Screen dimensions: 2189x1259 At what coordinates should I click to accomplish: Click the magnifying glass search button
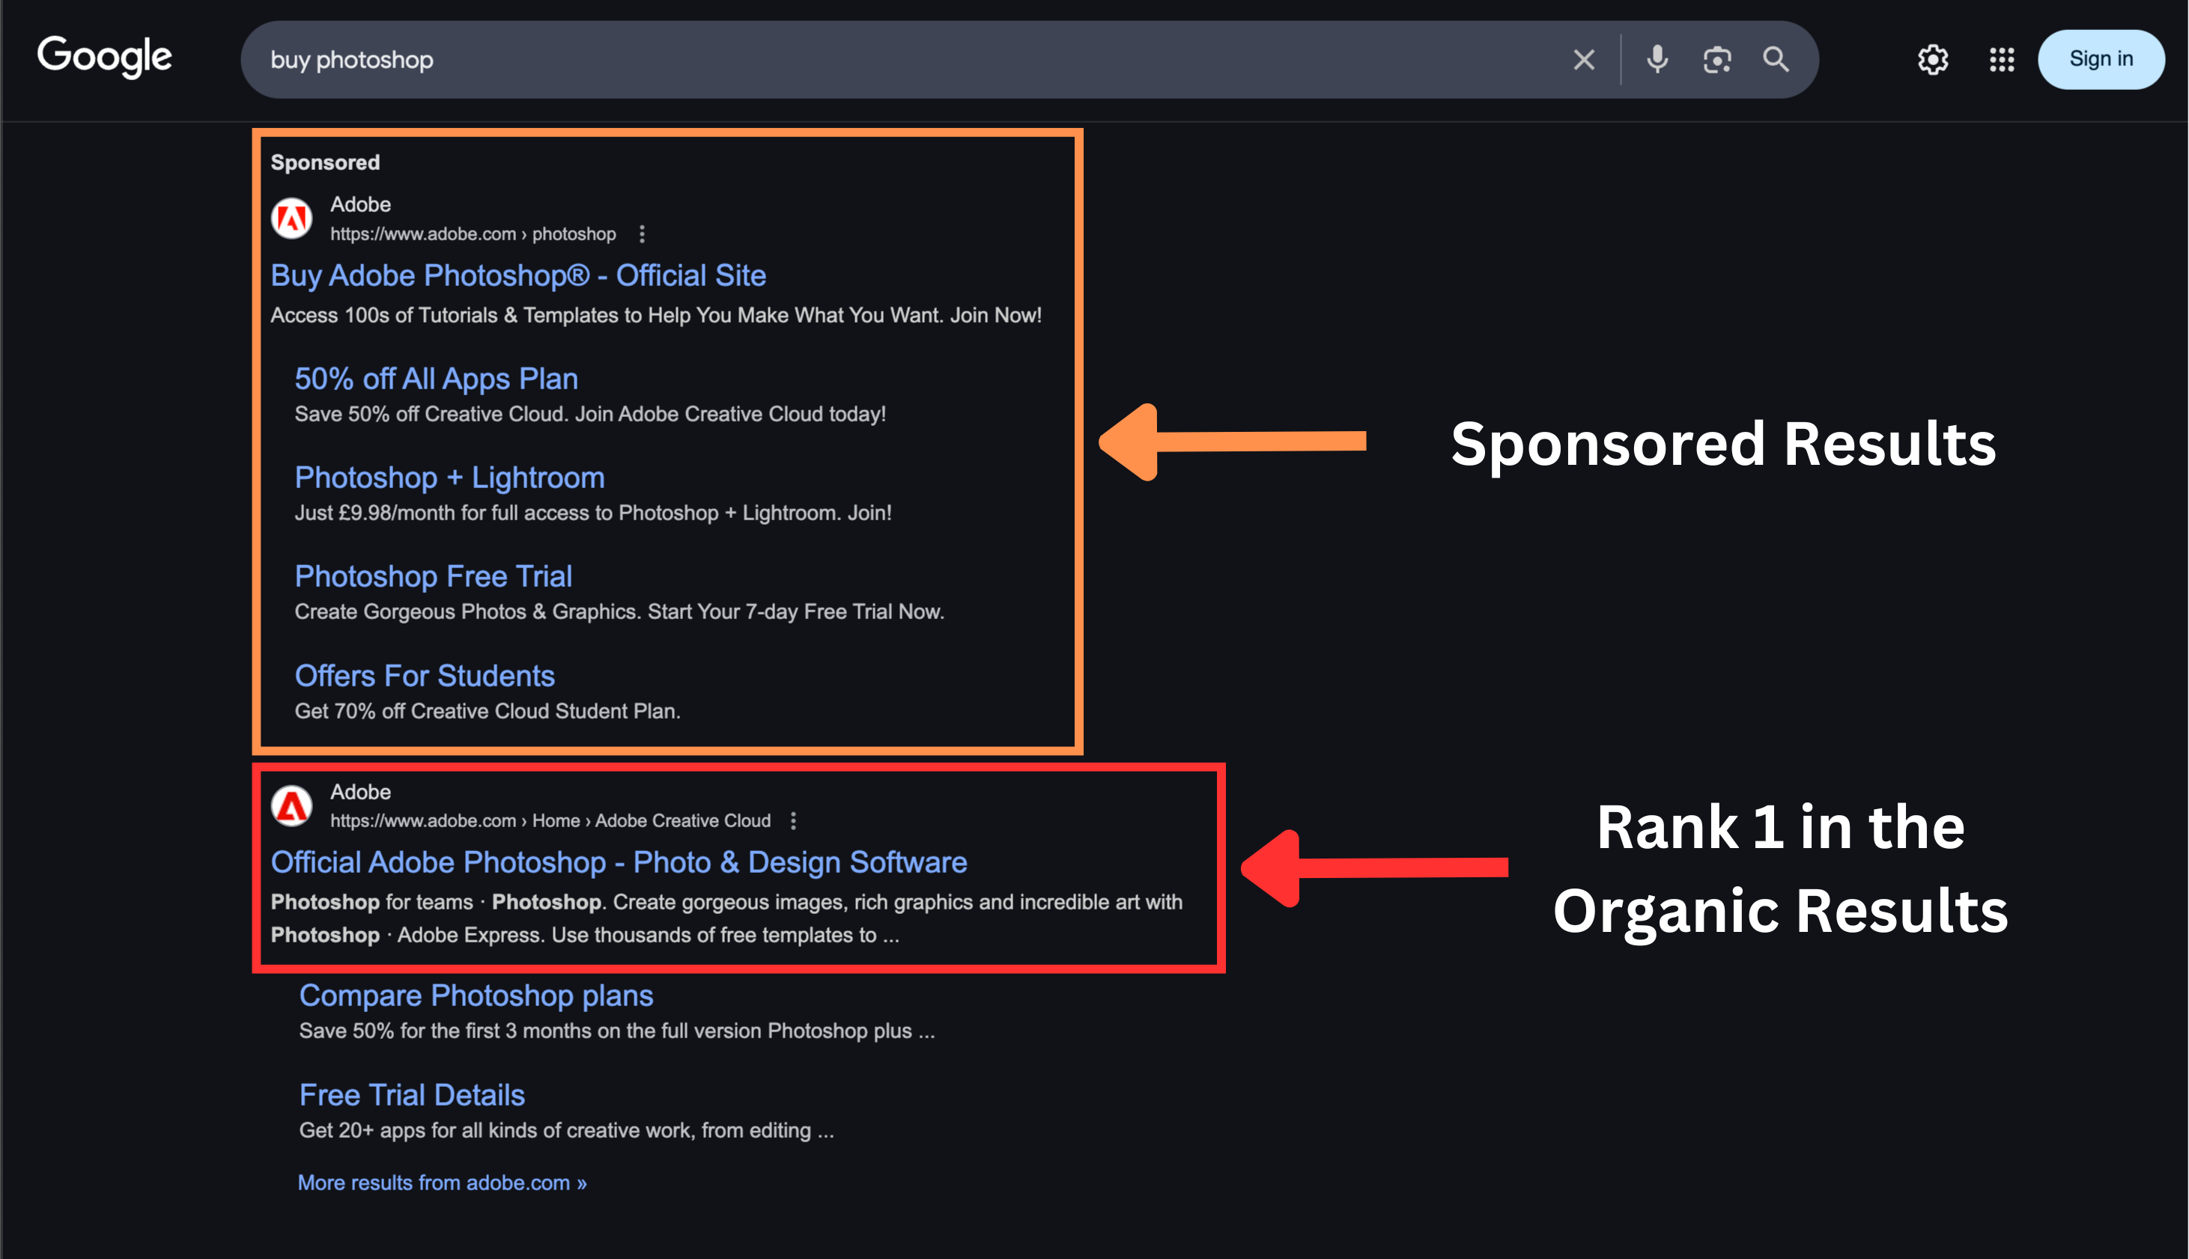1776,60
